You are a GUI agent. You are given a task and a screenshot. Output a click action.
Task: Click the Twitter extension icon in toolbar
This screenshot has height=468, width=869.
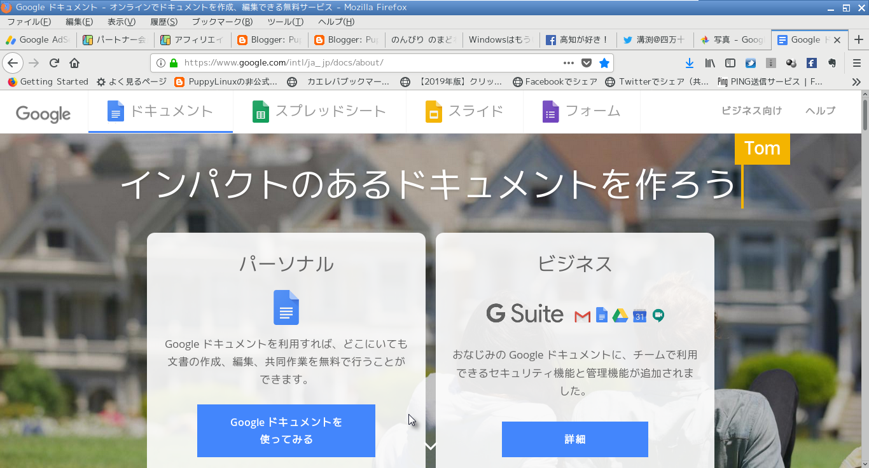point(751,63)
